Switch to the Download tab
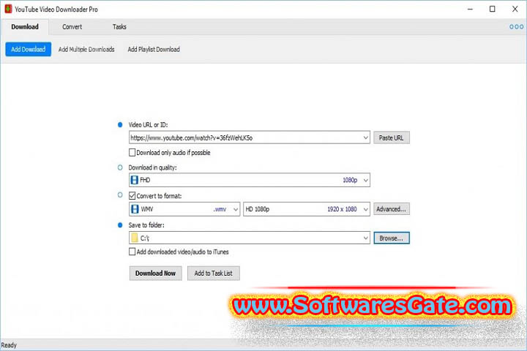This screenshot has width=527, height=351. click(x=25, y=27)
